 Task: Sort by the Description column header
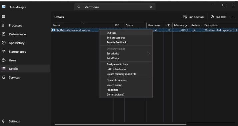(x=220, y=25)
